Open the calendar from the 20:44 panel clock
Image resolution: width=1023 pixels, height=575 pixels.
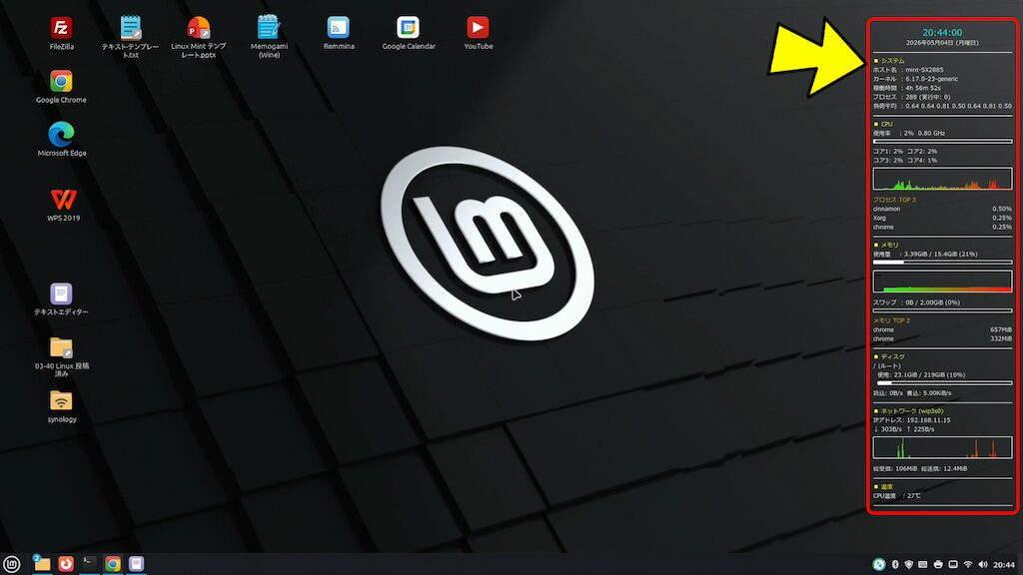coord(1003,565)
